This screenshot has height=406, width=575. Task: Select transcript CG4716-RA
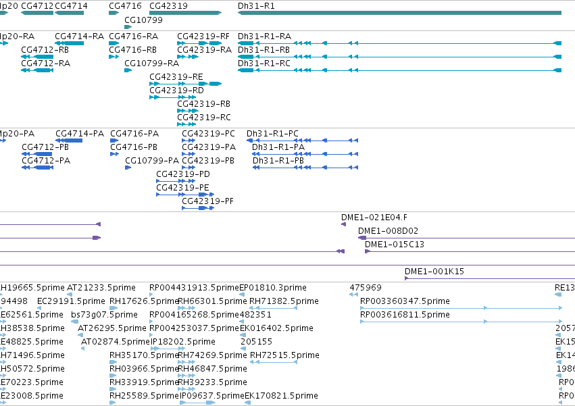(114, 43)
